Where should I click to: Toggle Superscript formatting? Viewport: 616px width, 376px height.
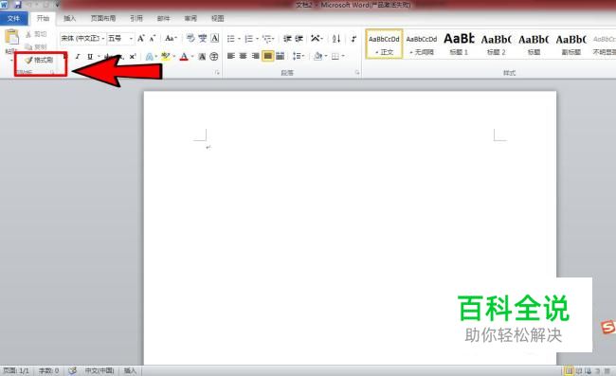coord(134,57)
